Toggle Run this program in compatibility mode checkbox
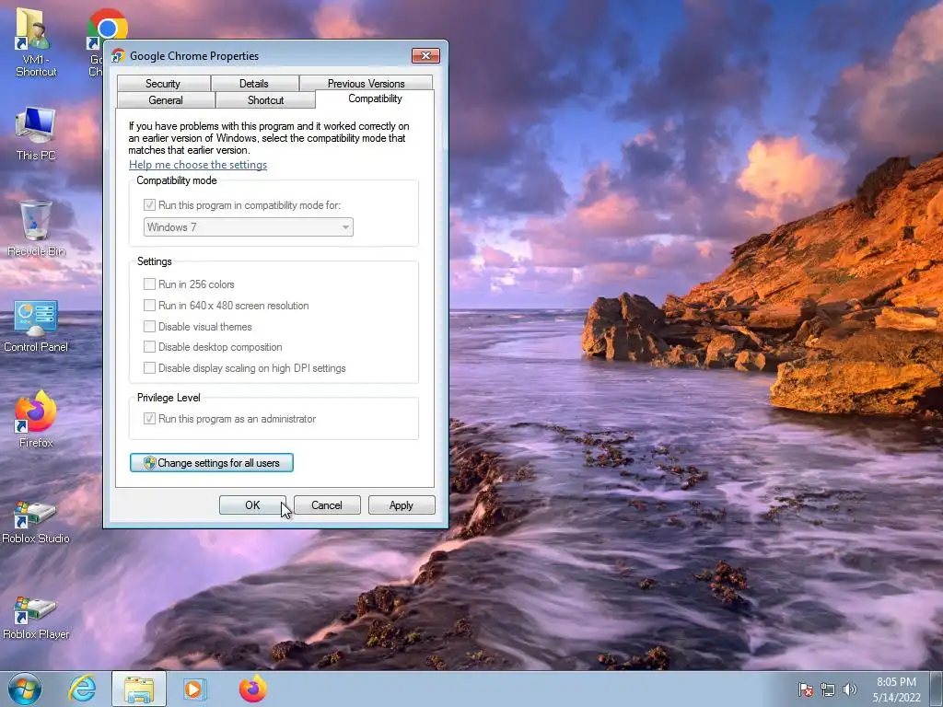Image resolution: width=943 pixels, height=707 pixels. coord(150,205)
